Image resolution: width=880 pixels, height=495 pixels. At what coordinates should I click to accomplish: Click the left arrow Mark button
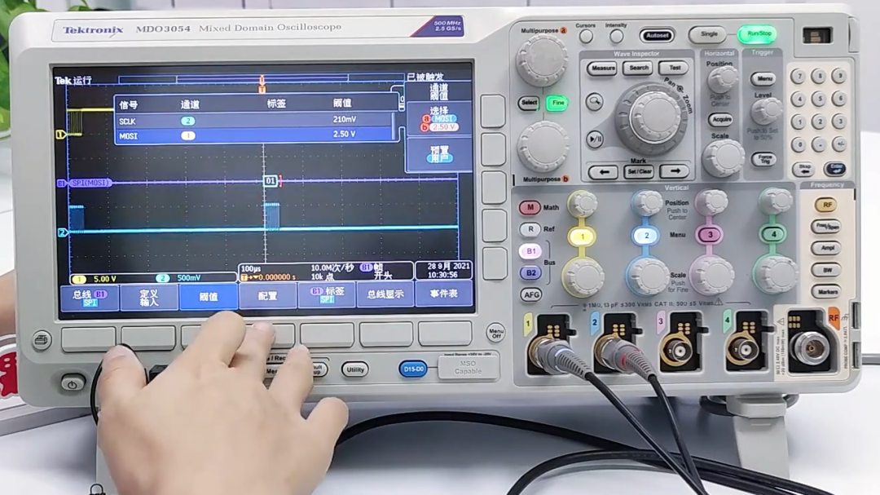[x=603, y=172]
